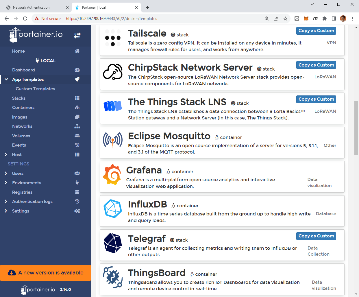Click the Settings gears icon
Viewport: 359px width, 297px height.
[77, 211]
